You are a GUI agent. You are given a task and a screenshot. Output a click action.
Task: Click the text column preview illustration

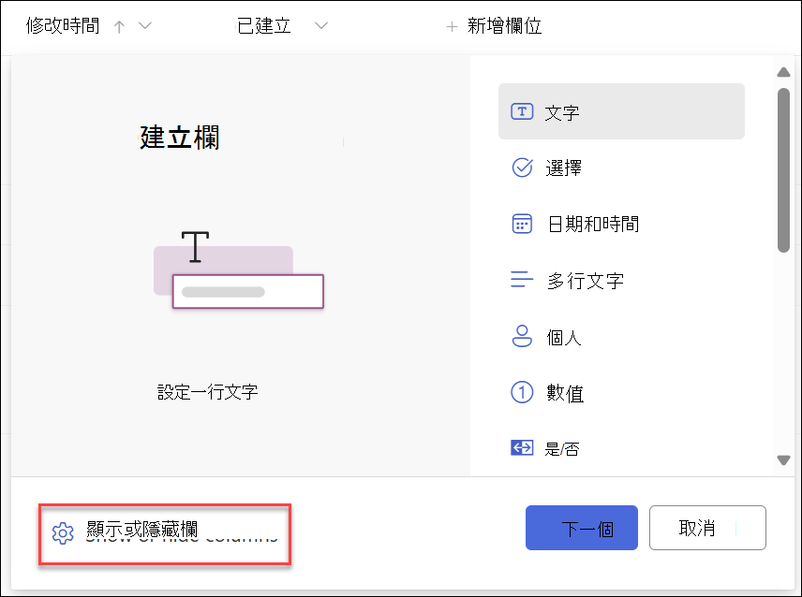pos(238,269)
